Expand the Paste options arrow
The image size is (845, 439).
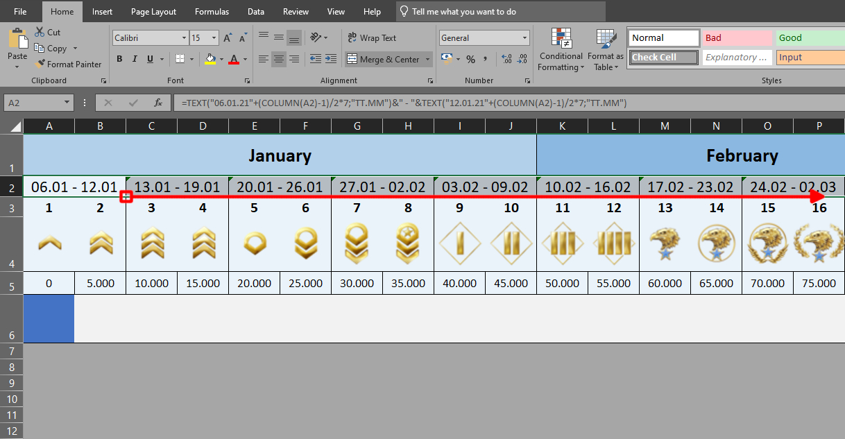pos(17,67)
